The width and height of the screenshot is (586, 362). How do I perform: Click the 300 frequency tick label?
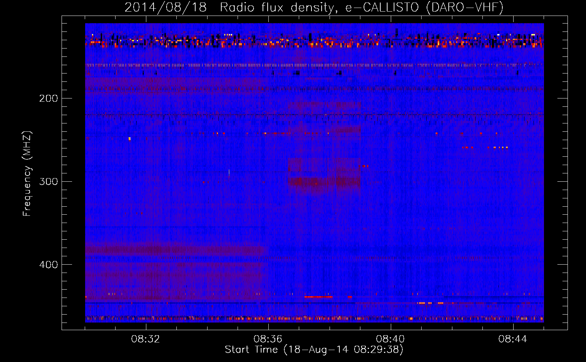49,181
